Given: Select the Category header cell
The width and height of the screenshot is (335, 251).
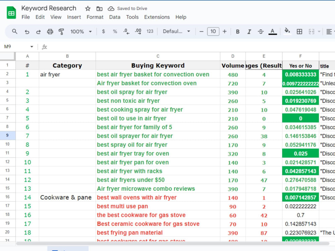Looking at the screenshot, I should (x=67, y=65).
